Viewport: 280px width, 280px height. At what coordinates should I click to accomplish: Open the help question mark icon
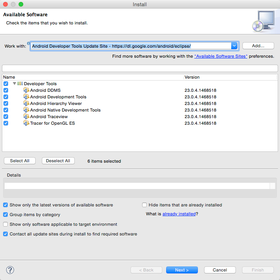(x=10, y=270)
